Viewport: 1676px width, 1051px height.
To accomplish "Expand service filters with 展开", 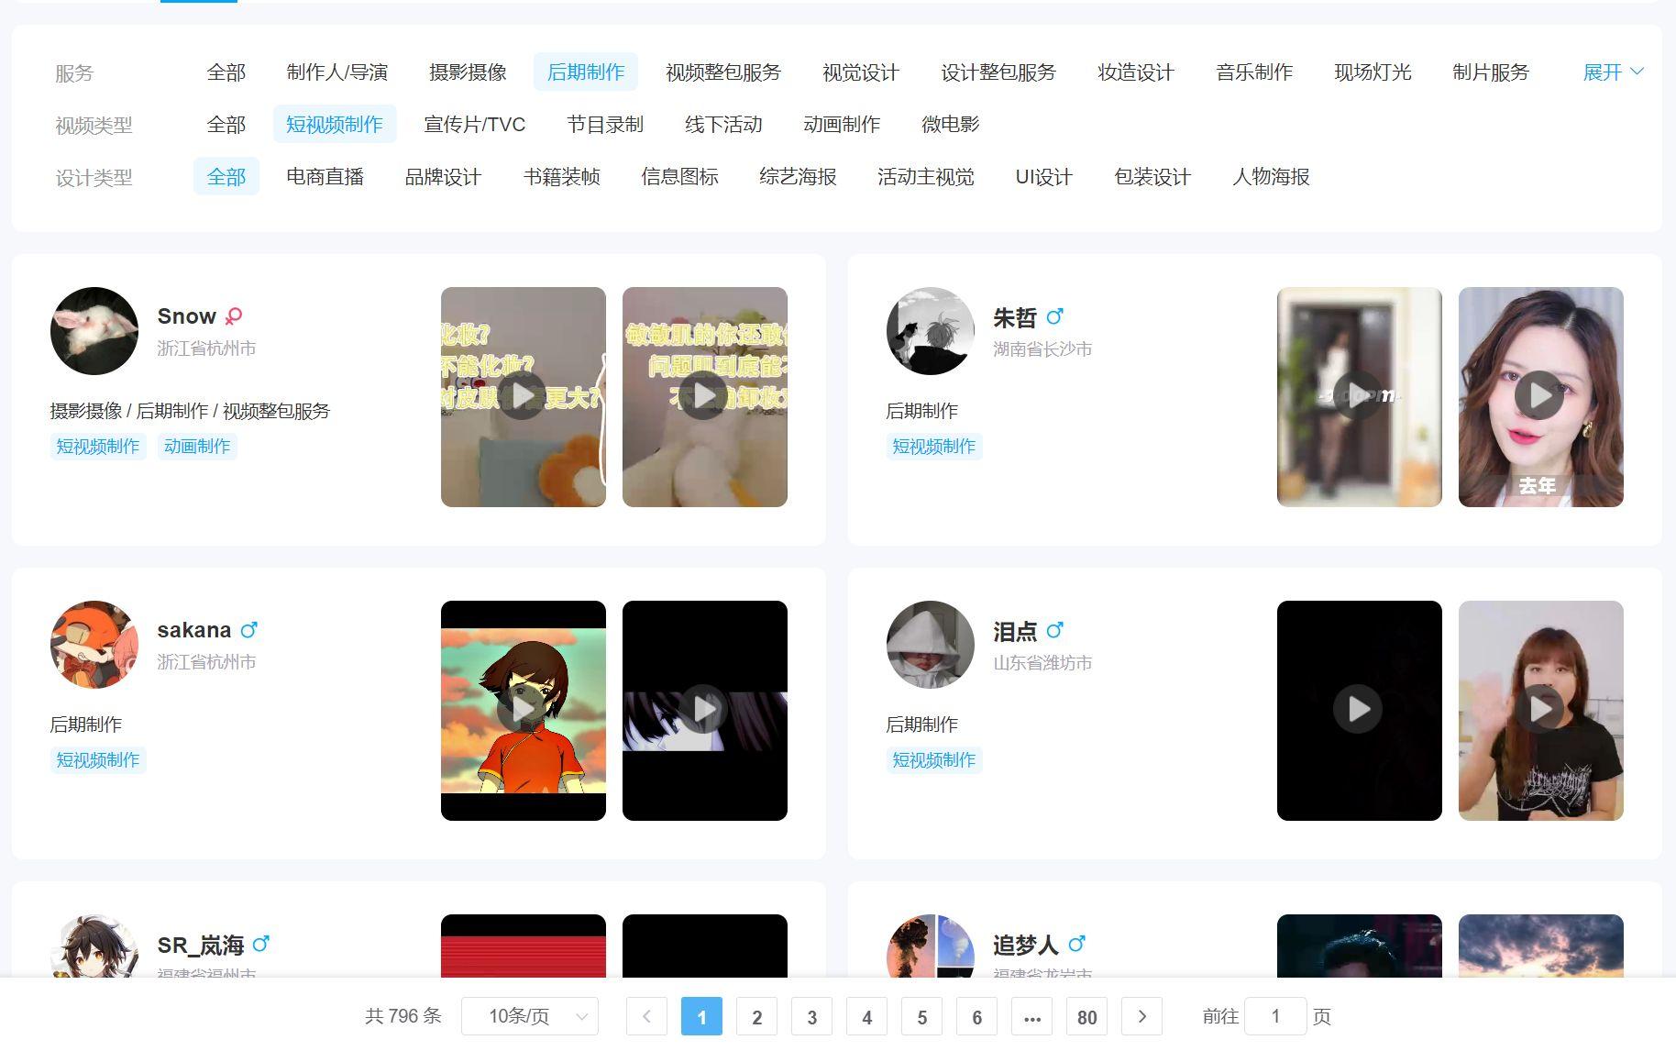I will click(1612, 72).
